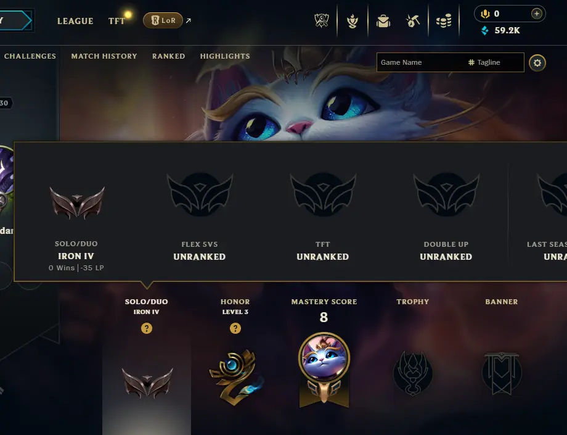Open the Challenges tab
Viewport: 567px width, 435px height.
pos(30,56)
